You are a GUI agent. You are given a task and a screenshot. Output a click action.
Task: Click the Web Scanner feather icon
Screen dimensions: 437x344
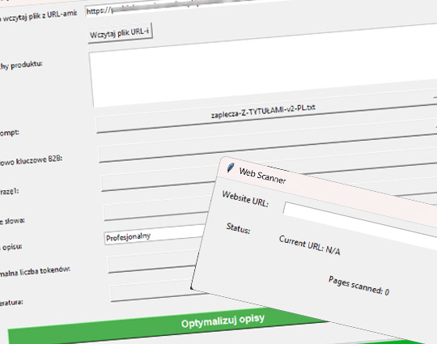pyautogui.click(x=230, y=168)
